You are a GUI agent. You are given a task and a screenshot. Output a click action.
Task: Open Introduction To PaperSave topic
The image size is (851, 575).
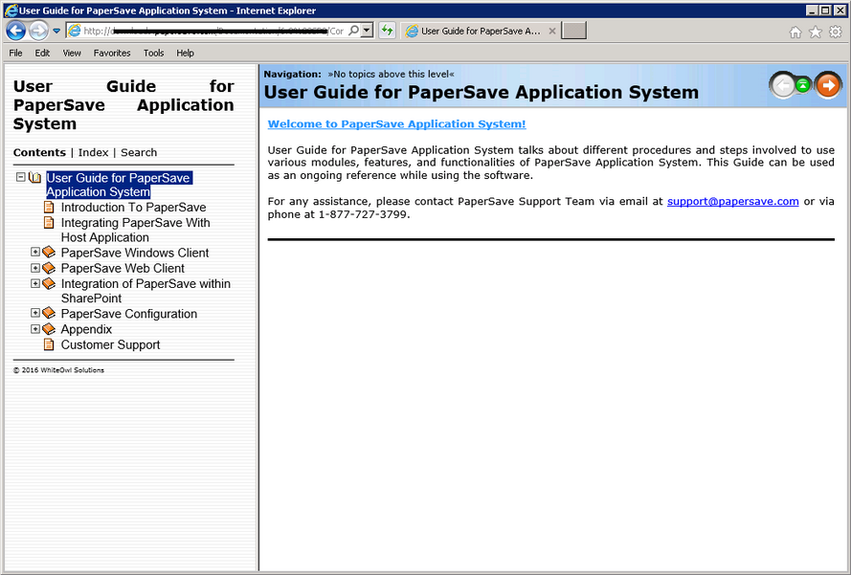tap(133, 208)
